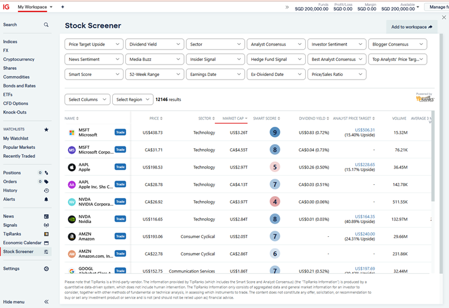This screenshot has width=449, height=308.
Task: Click the Alerts bell icon
Action: pos(47,199)
